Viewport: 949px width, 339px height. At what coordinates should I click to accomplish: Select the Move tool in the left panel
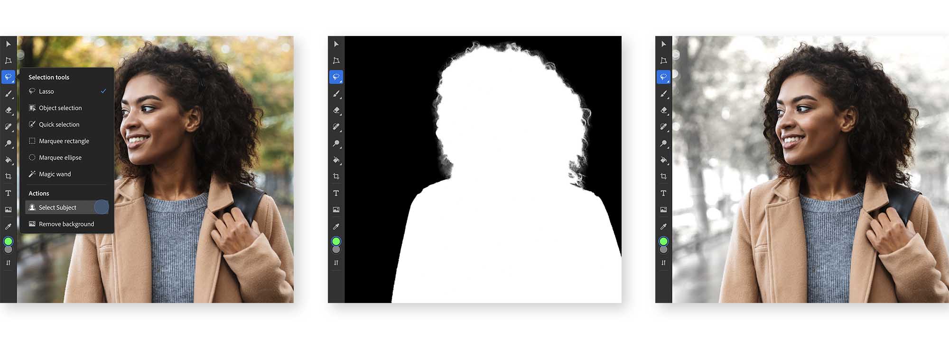(x=9, y=44)
